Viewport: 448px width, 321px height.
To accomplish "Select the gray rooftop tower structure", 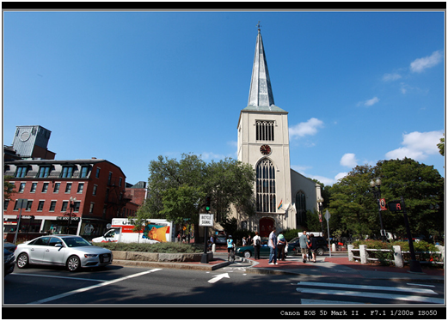I will tap(32, 141).
